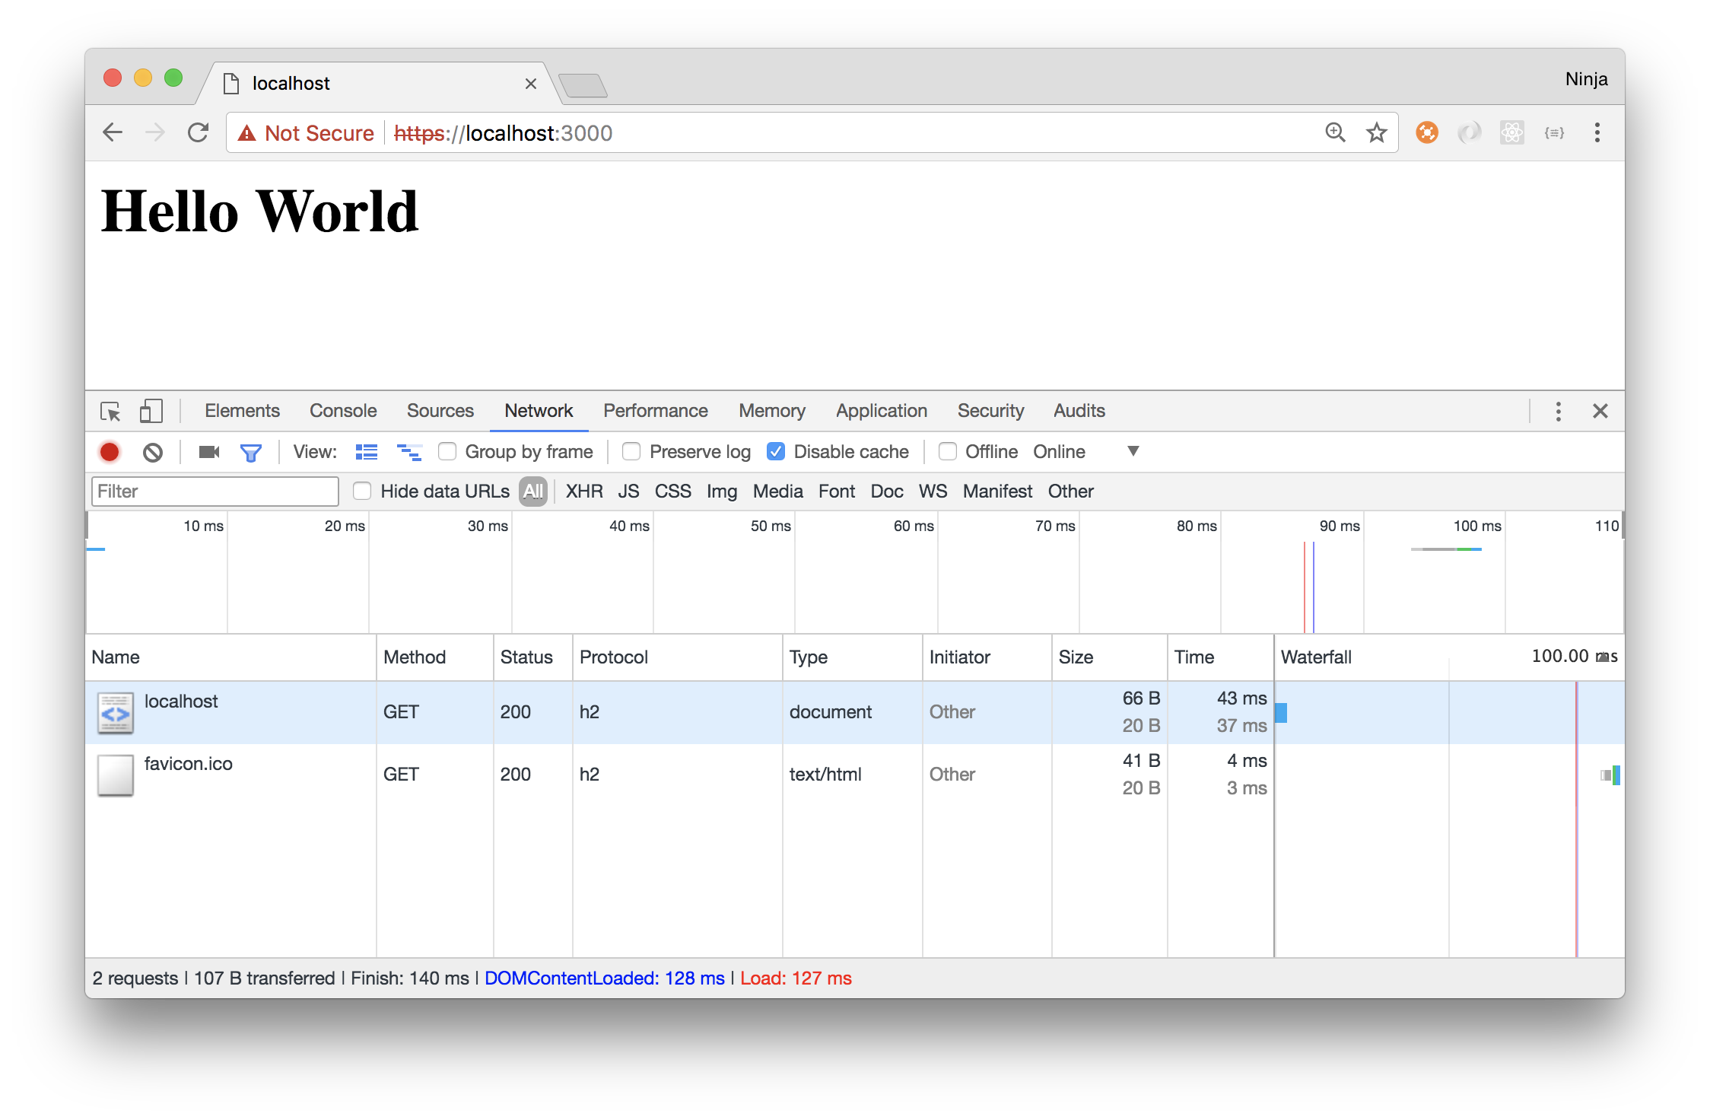Toggle the filter funnel icon
The height and width of the screenshot is (1120, 1710).
(250, 453)
